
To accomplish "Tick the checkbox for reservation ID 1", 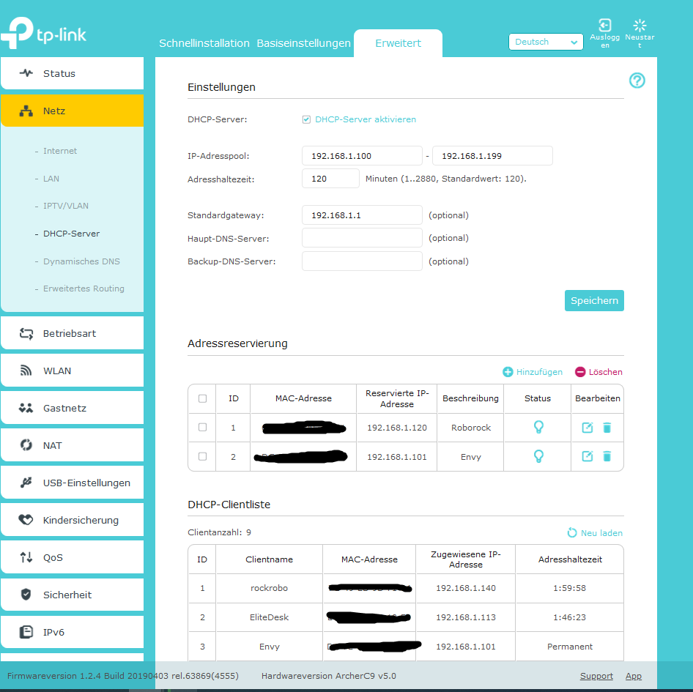I will pyautogui.click(x=202, y=427).
